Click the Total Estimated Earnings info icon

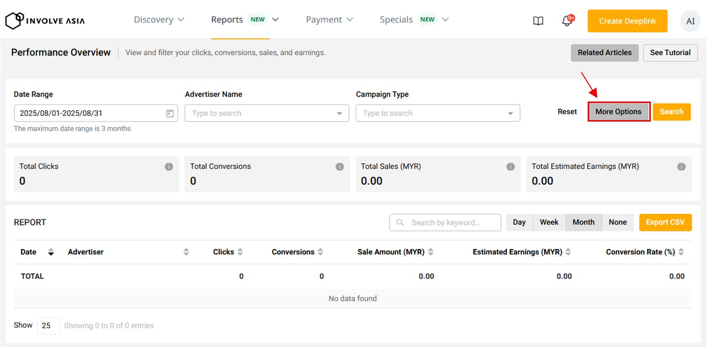pyautogui.click(x=681, y=167)
